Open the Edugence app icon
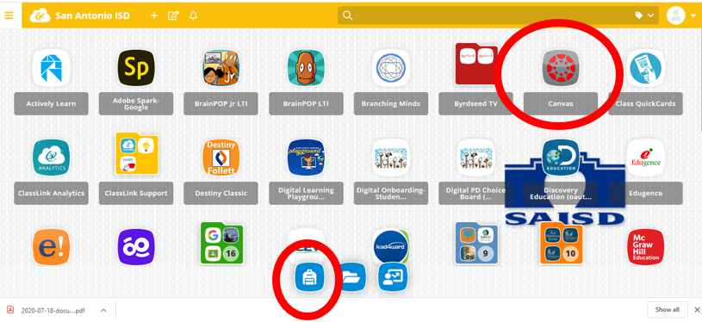The height and width of the screenshot is (322, 702). tap(645, 158)
